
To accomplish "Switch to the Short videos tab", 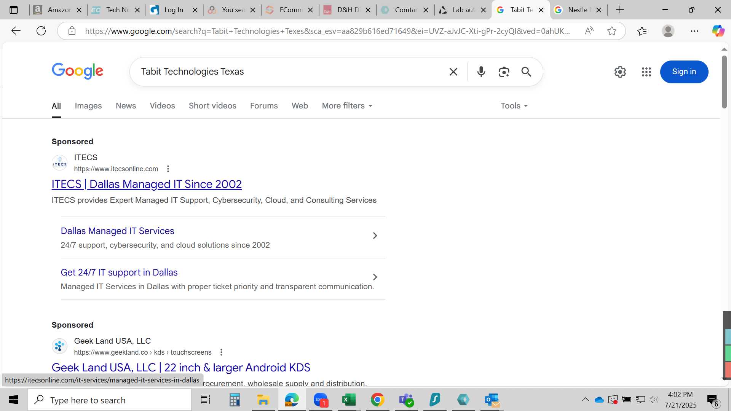I will tap(212, 106).
